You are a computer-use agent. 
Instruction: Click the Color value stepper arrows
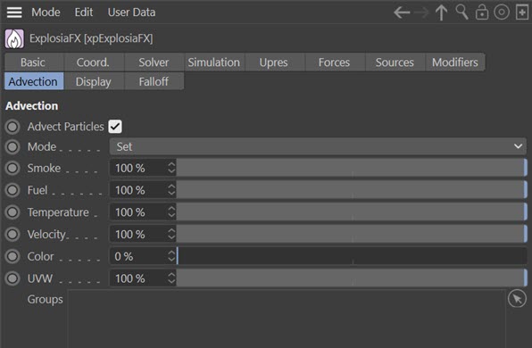171,256
